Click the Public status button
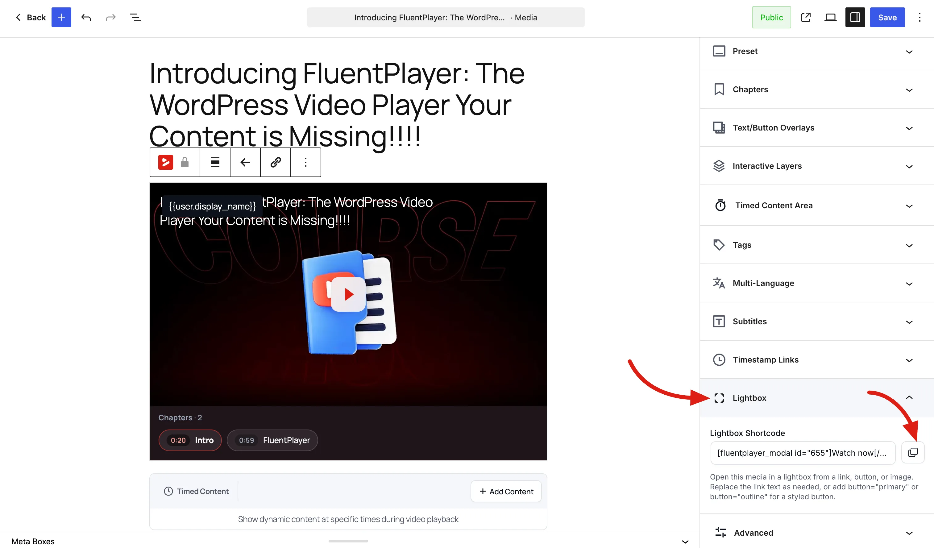This screenshot has height=548, width=934. tap(771, 17)
